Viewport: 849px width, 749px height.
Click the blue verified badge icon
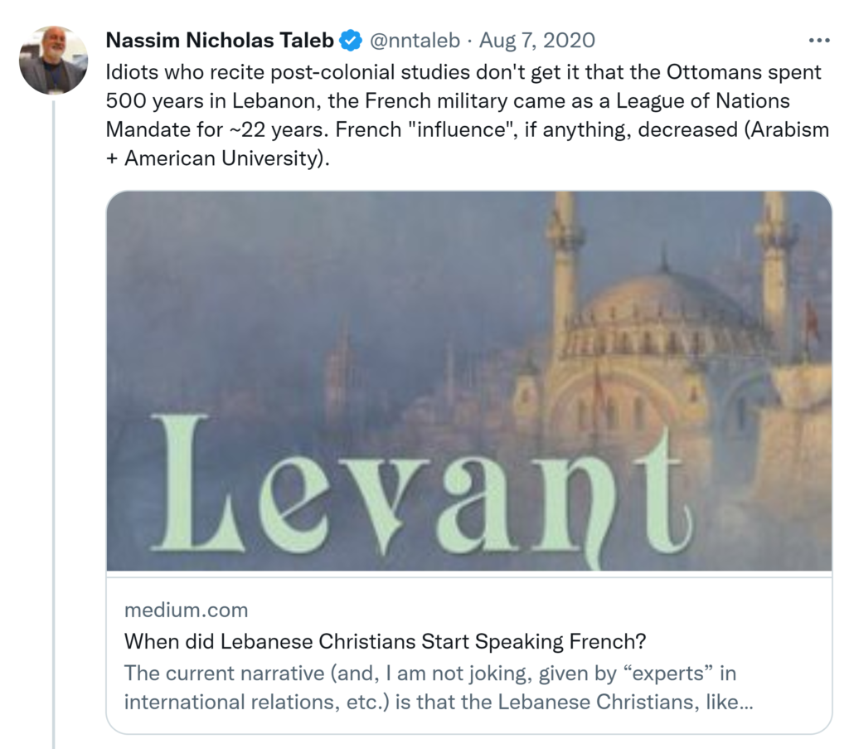click(x=351, y=40)
